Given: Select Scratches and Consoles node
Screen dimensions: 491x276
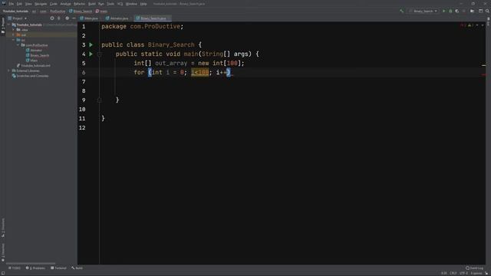Looking at the screenshot, I should 30,76.
